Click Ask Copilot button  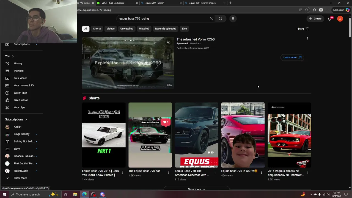tap(341, 10)
